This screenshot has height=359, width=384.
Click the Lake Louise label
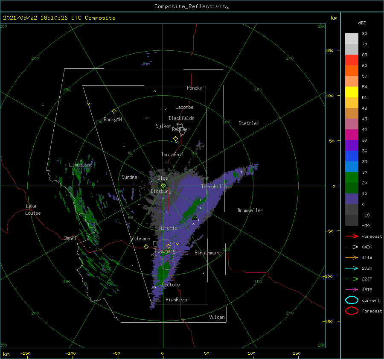pos(33,210)
